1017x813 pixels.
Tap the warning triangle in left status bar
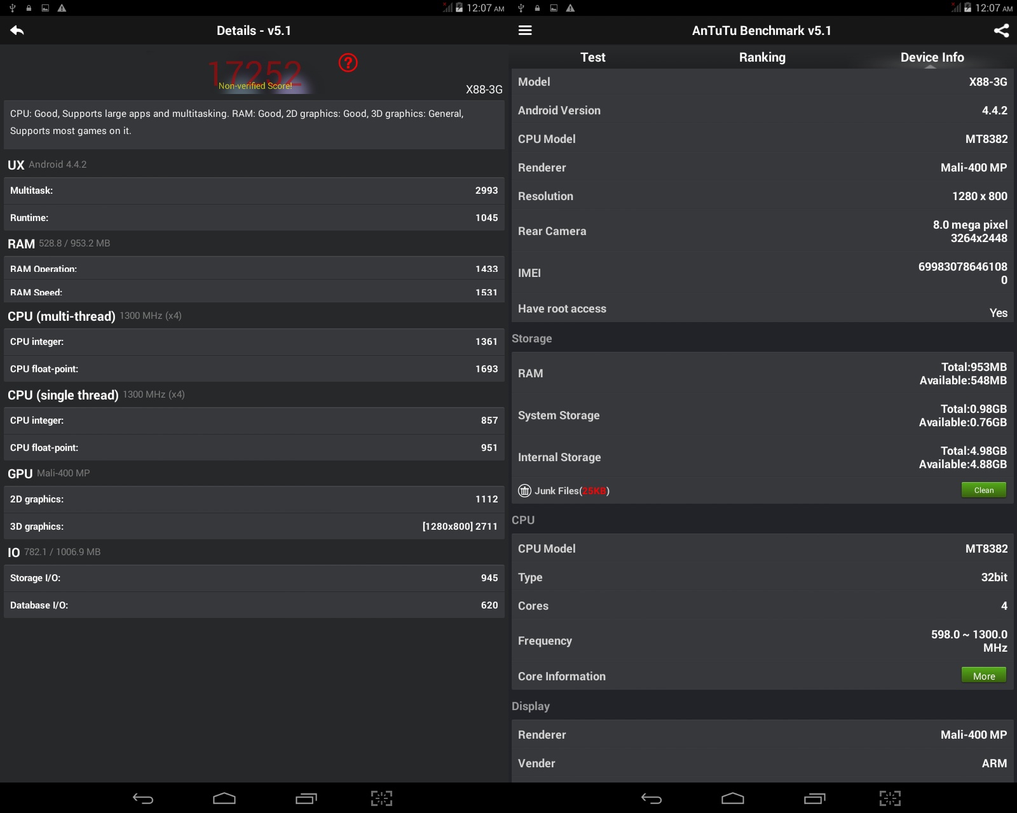tap(62, 8)
